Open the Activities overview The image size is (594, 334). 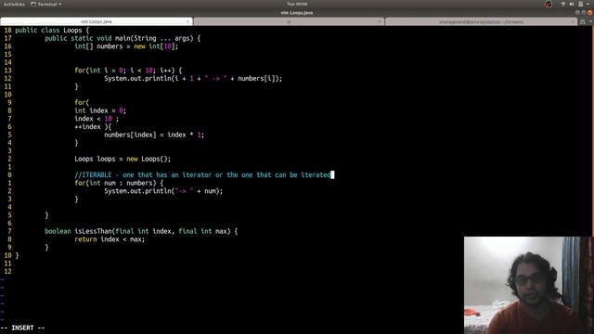[14, 4]
